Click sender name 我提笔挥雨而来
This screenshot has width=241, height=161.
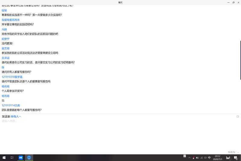(x=11, y=20)
